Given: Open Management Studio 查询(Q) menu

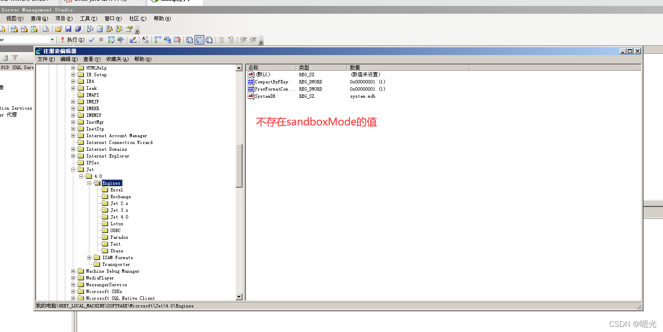Looking at the screenshot, I should click(39, 19).
